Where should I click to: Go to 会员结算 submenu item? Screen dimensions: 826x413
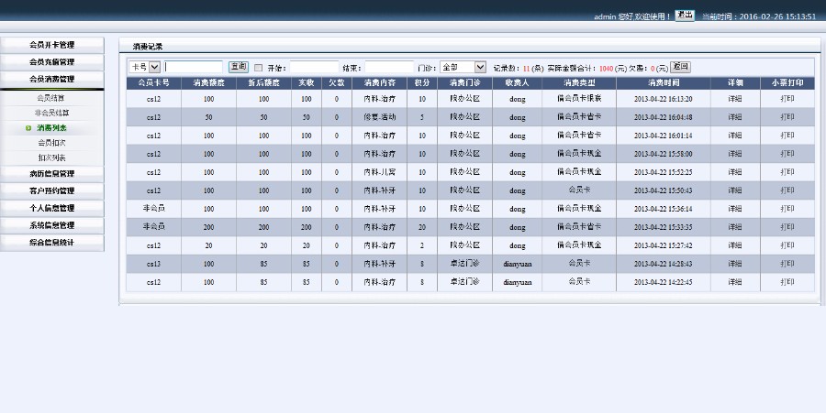pyautogui.click(x=51, y=98)
